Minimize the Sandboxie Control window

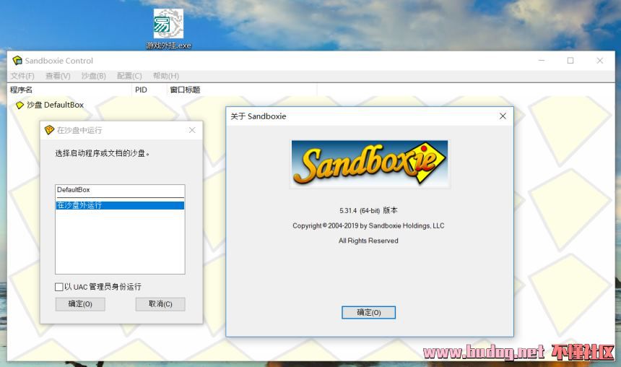[x=542, y=61]
